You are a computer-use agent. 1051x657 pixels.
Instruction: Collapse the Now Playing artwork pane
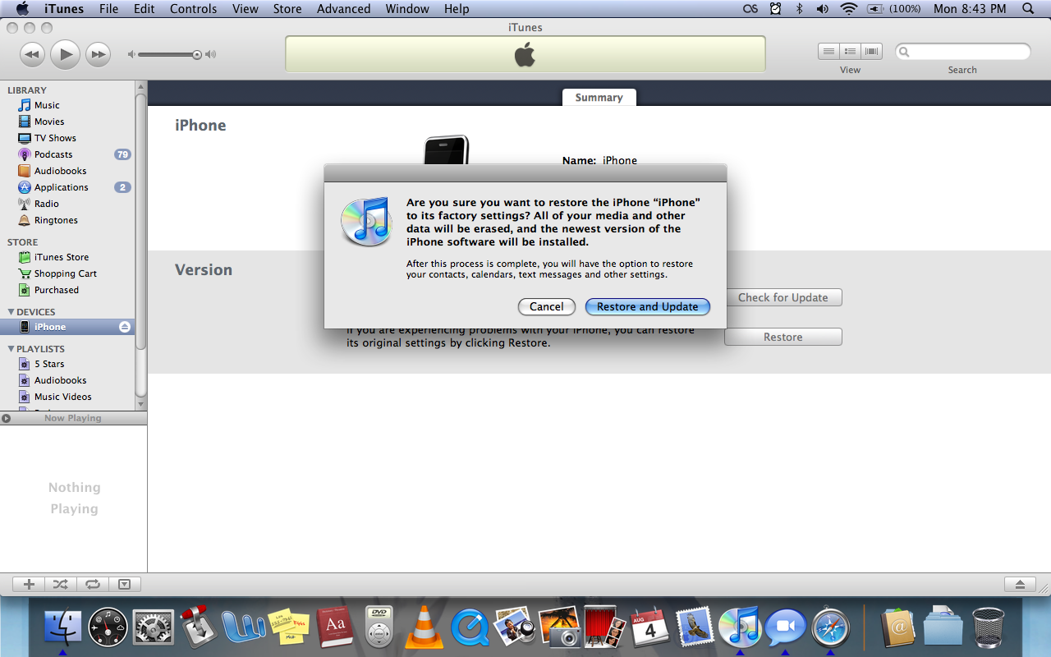coord(7,418)
